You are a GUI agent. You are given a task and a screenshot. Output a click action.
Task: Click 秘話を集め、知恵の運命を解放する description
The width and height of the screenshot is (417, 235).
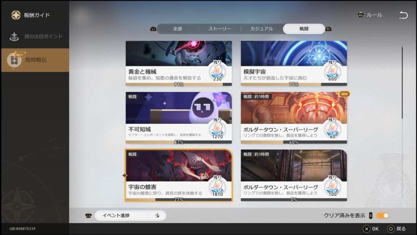point(164,78)
